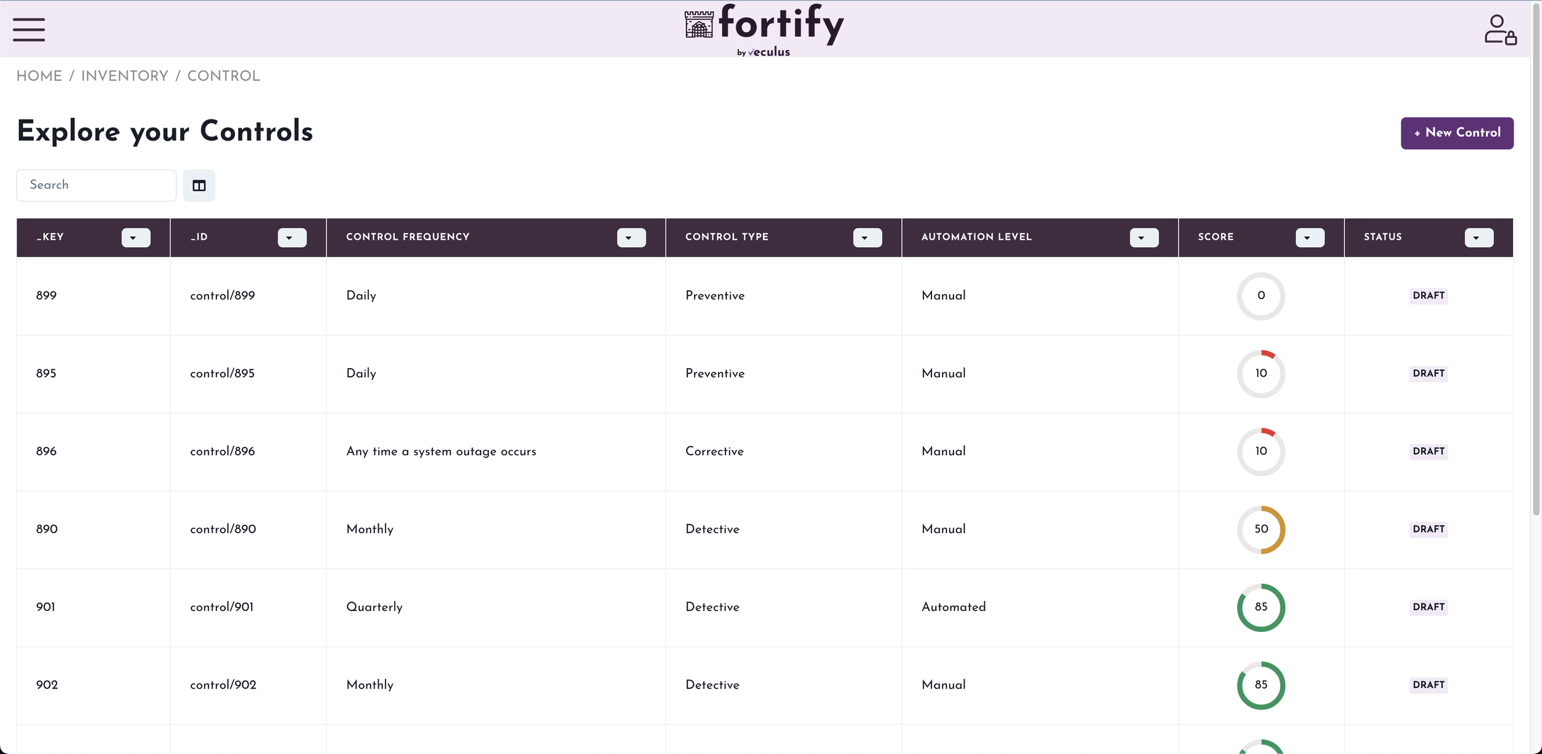Click the New Control button
Viewport: 1542px width, 754px height.
tap(1456, 133)
